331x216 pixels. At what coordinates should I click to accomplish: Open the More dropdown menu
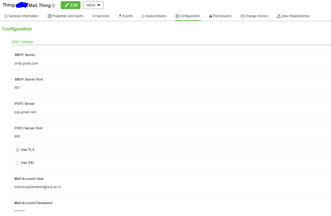pos(93,5)
